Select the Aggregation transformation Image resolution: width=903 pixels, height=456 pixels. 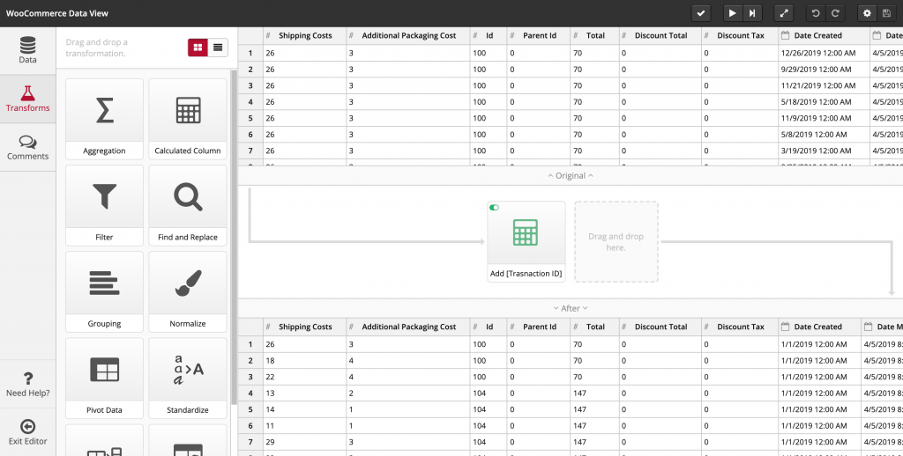point(104,119)
